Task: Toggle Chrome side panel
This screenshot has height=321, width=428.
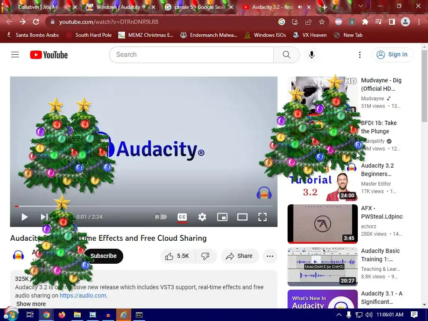Action: tap(392, 22)
